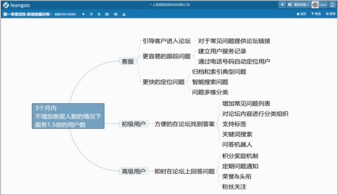Select the 荣誉&头衔 node

(237, 176)
